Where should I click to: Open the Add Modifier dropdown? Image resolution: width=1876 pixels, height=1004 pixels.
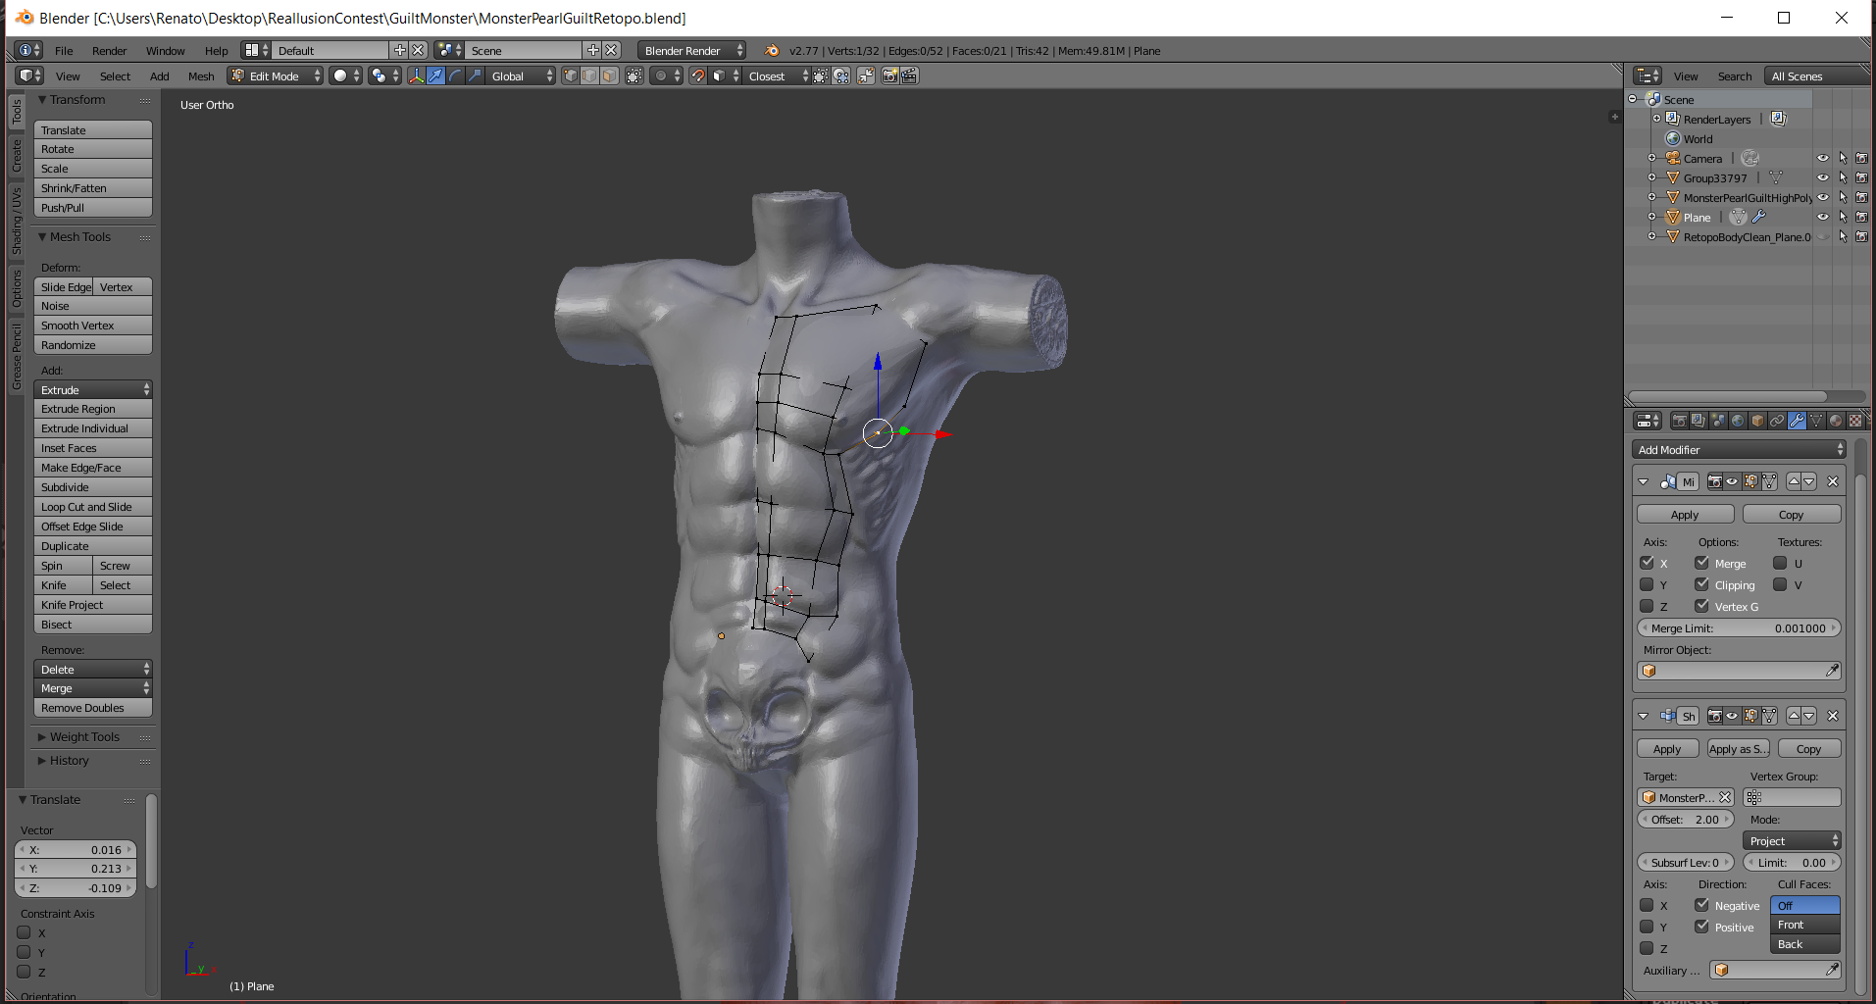[x=1740, y=449]
